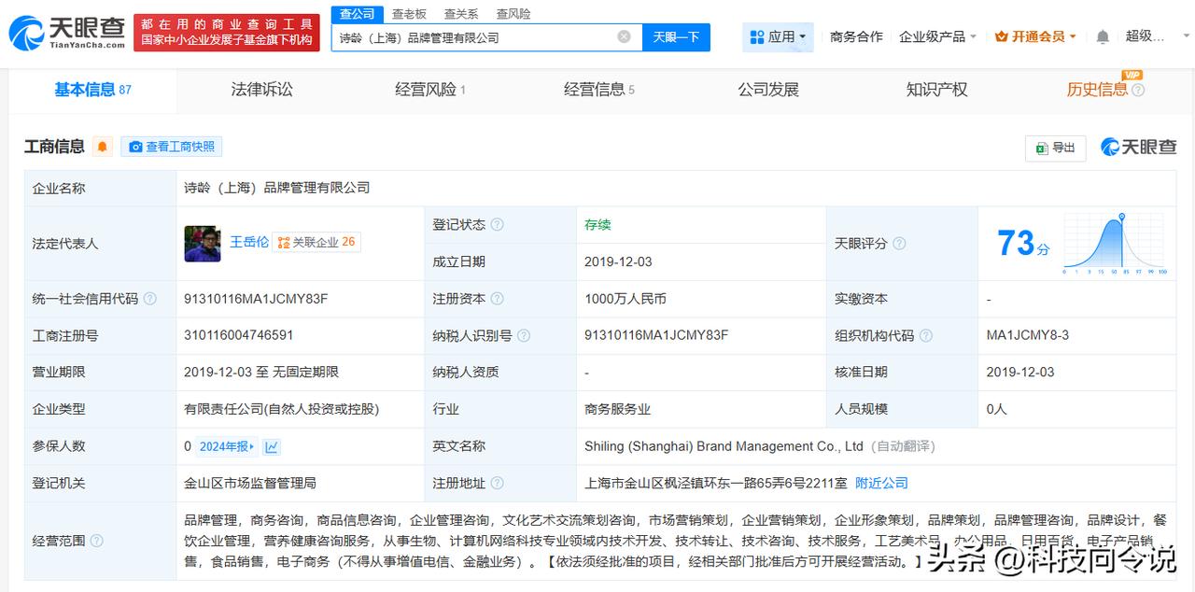Open the 附近公司 nearby companies link
Screen dimensions: 1195x592
click(x=882, y=483)
